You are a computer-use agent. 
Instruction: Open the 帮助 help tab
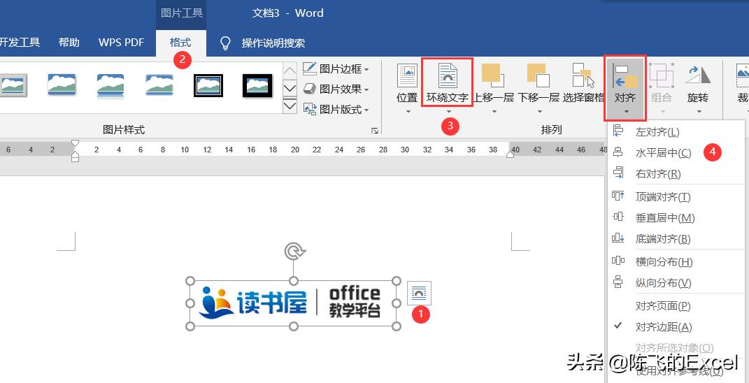pyautogui.click(x=69, y=43)
